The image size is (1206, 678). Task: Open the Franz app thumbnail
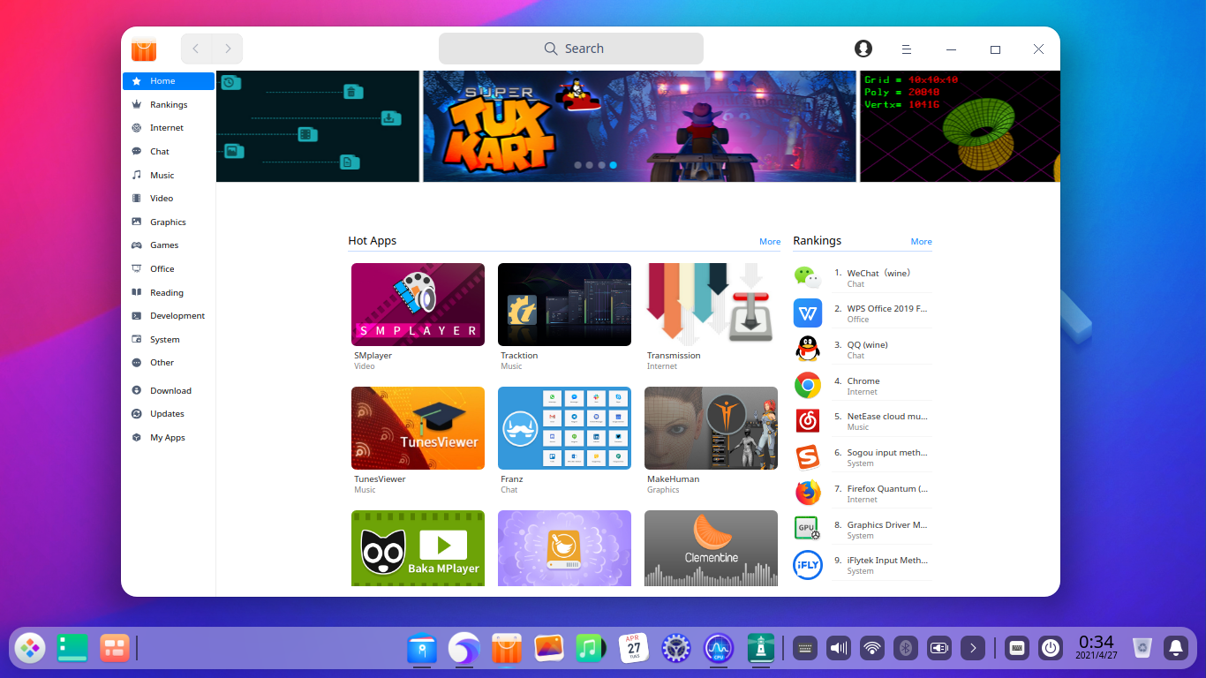[564, 428]
